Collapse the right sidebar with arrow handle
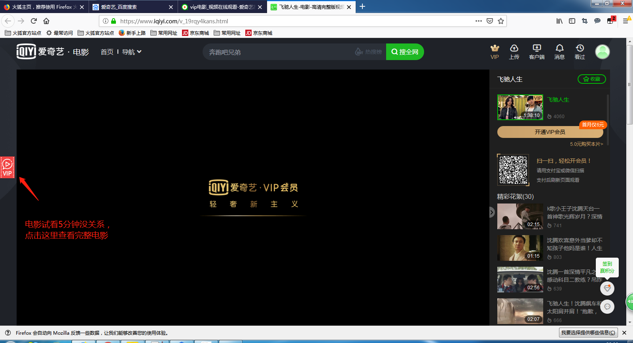 tap(492, 212)
